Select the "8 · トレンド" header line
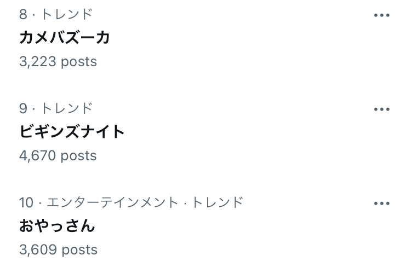The image size is (411, 273). [56, 14]
